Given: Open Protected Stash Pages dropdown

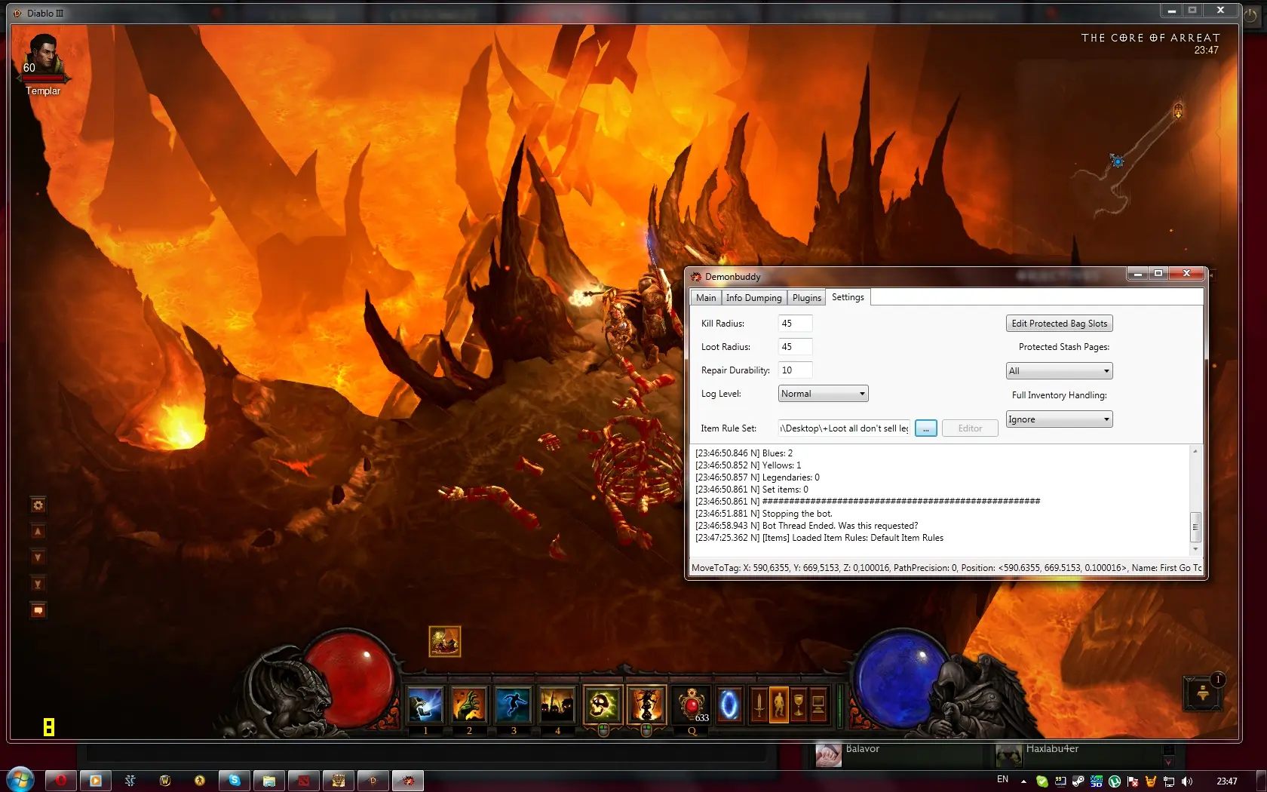Looking at the screenshot, I should coord(1059,371).
